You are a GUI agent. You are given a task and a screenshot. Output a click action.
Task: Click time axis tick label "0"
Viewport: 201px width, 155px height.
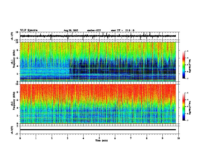(20, 138)
